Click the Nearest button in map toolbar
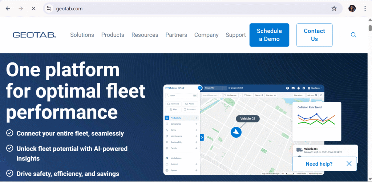This screenshot has height=182, width=372. point(259,95)
